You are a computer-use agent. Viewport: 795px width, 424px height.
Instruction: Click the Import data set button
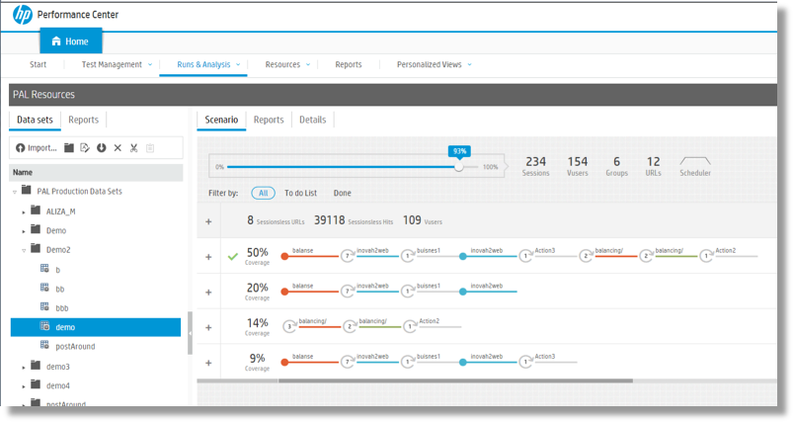point(36,148)
